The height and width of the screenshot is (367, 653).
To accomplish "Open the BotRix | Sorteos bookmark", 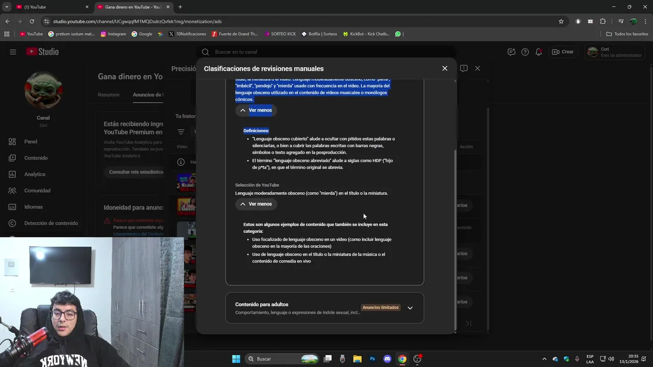I will tap(319, 34).
